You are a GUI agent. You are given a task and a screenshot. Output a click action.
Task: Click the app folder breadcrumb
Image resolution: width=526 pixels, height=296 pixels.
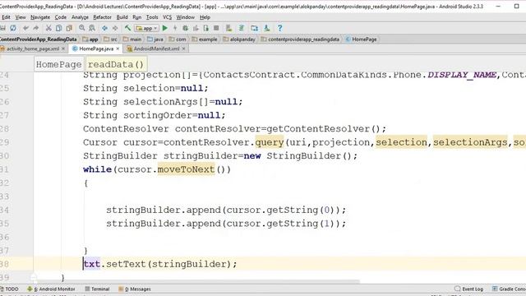(90, 39)
